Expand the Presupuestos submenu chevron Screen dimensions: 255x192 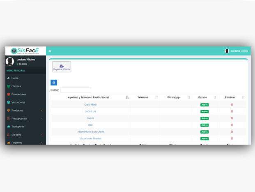click(x=42, y=118)
